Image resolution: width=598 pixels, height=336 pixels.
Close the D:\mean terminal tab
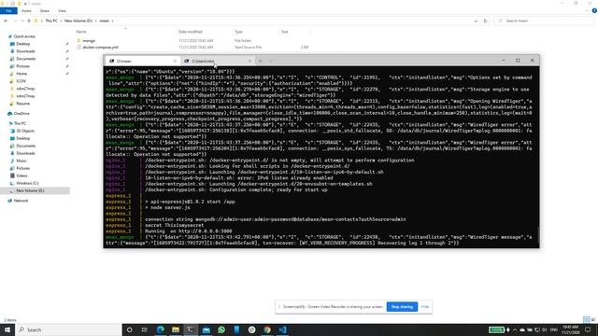[175, 61]
